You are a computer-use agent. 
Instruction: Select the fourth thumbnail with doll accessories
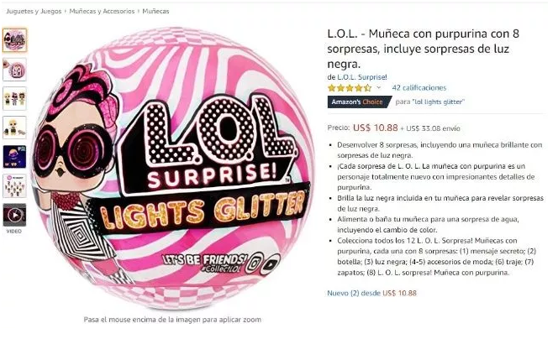(14, 128)
